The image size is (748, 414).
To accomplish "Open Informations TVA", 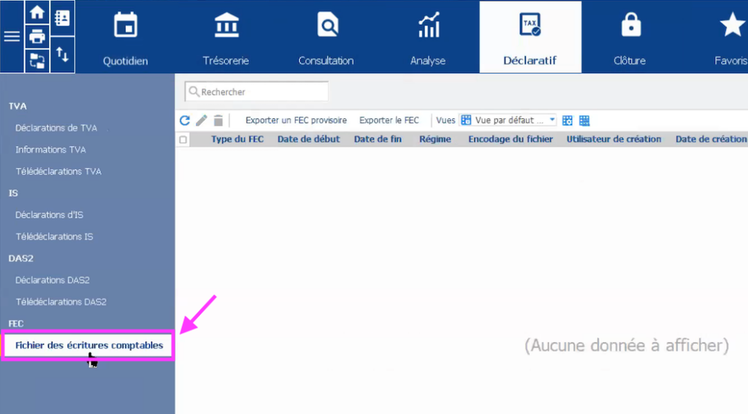I will pyautogui.click(x=50, y=150).
